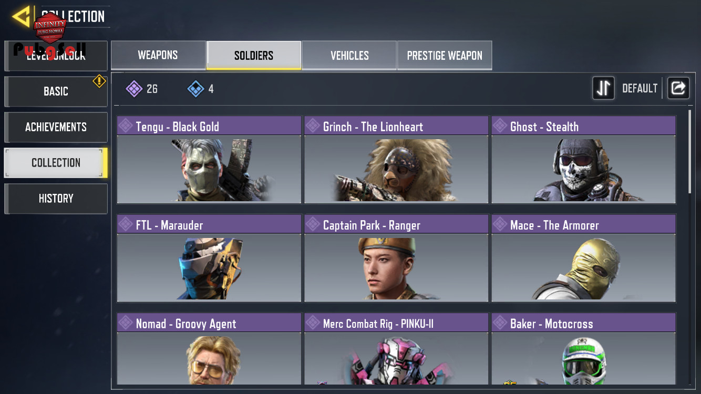Select the Soldiers tab

pyautogui.click(x=254, y=55)
